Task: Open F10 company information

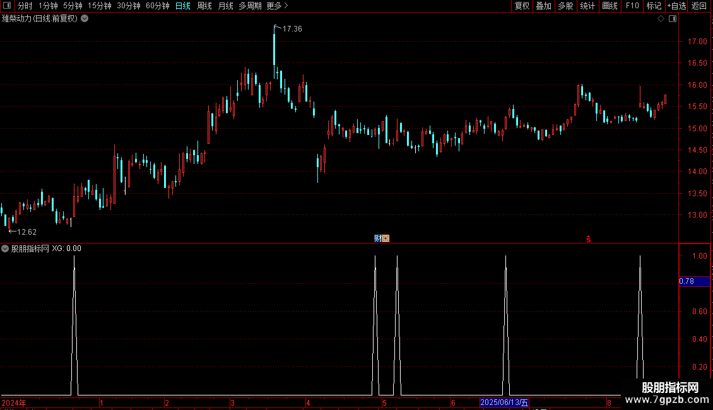Action: tap(632, 6)
